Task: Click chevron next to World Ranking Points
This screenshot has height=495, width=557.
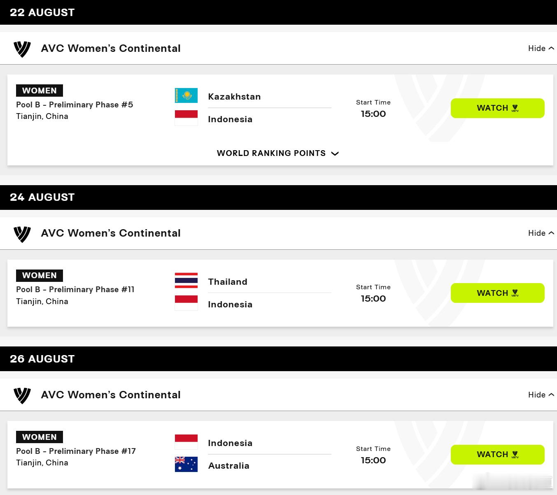Action: click(335, 153)
